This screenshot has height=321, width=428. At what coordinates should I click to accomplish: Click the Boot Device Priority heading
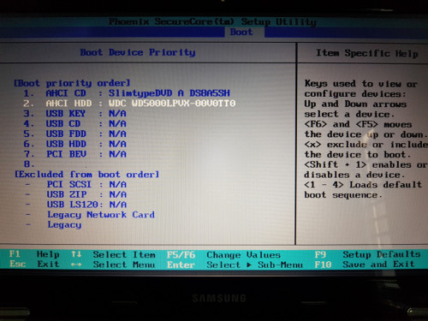click(138, 52)
